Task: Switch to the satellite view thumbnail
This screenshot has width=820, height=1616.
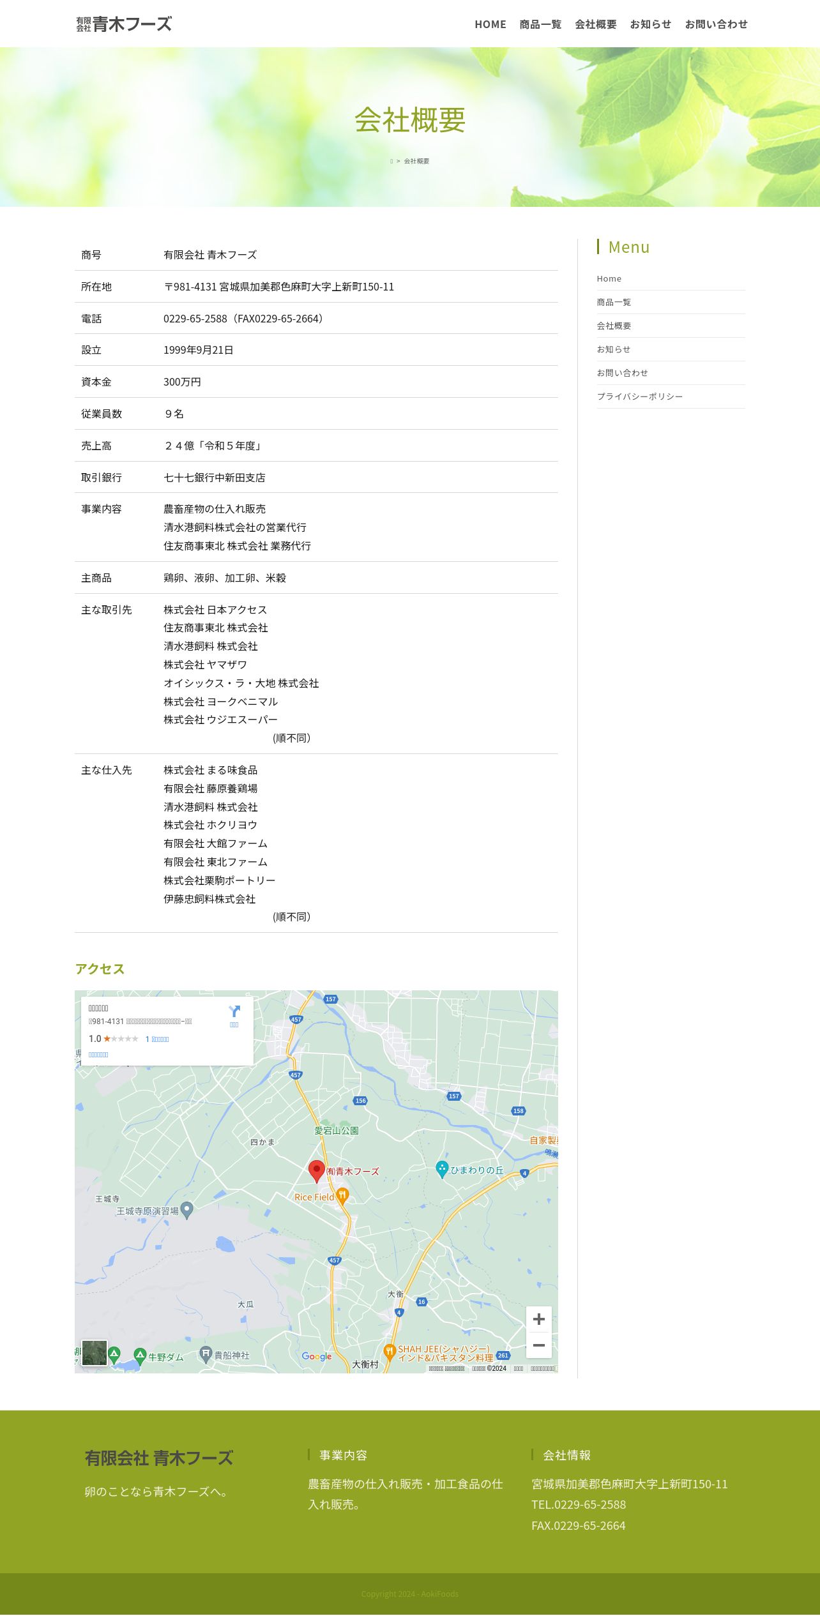Action: (95, 1353)
